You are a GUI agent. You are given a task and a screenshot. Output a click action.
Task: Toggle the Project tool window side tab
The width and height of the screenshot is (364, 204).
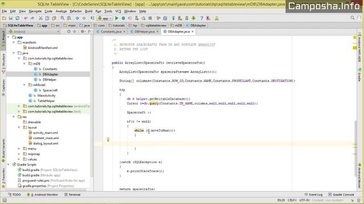(x=3, y=39)
